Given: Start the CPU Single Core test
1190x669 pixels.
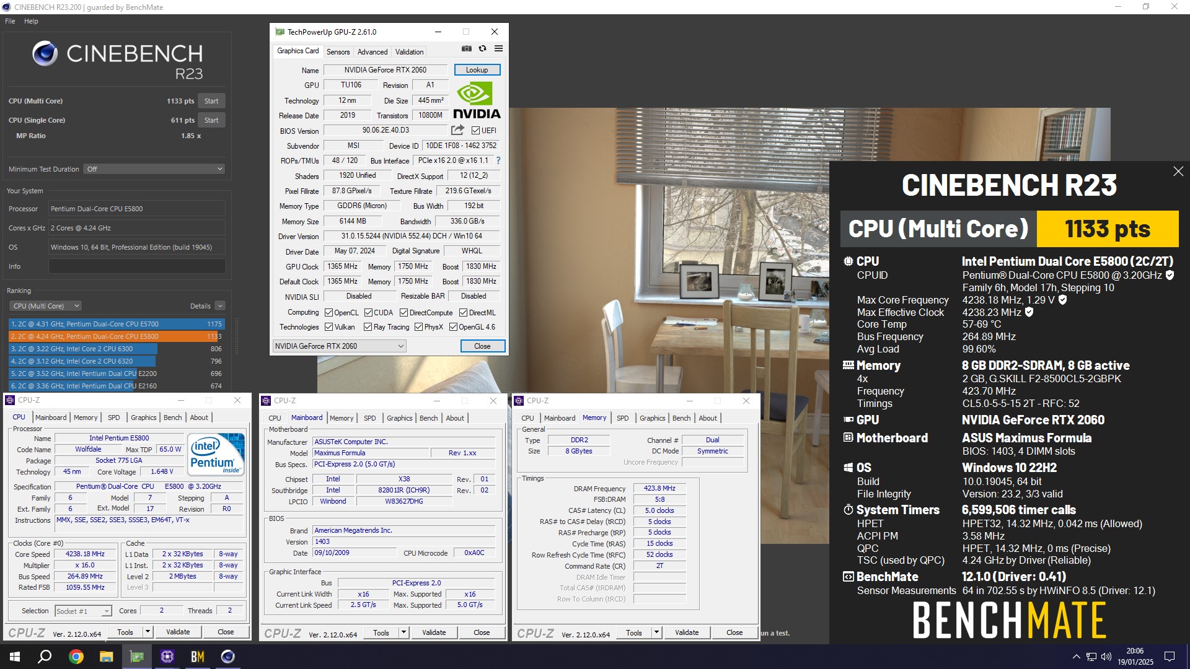Looking at the screenshot, I should click(211, 120).
